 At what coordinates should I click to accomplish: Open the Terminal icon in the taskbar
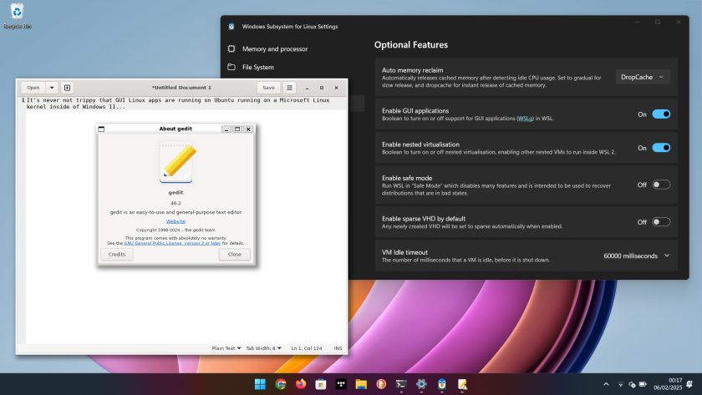tap(401, 384)
